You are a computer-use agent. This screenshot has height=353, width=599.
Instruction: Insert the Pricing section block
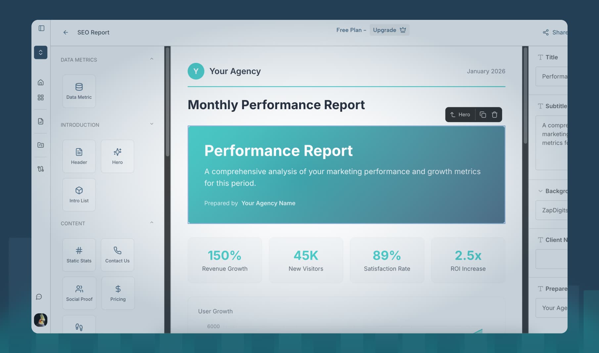pos(118,293)
